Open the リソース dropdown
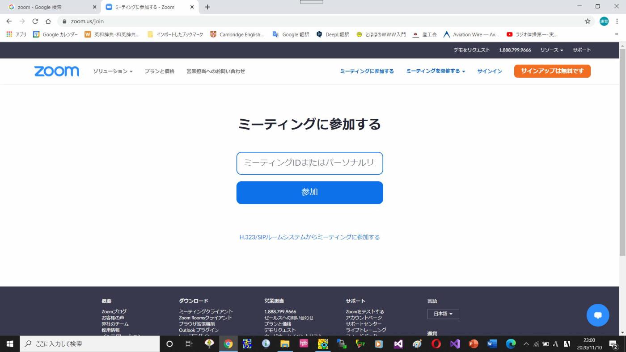Image resolution: width=626 pixels, height=352 pixels. (x=552, y=50)
